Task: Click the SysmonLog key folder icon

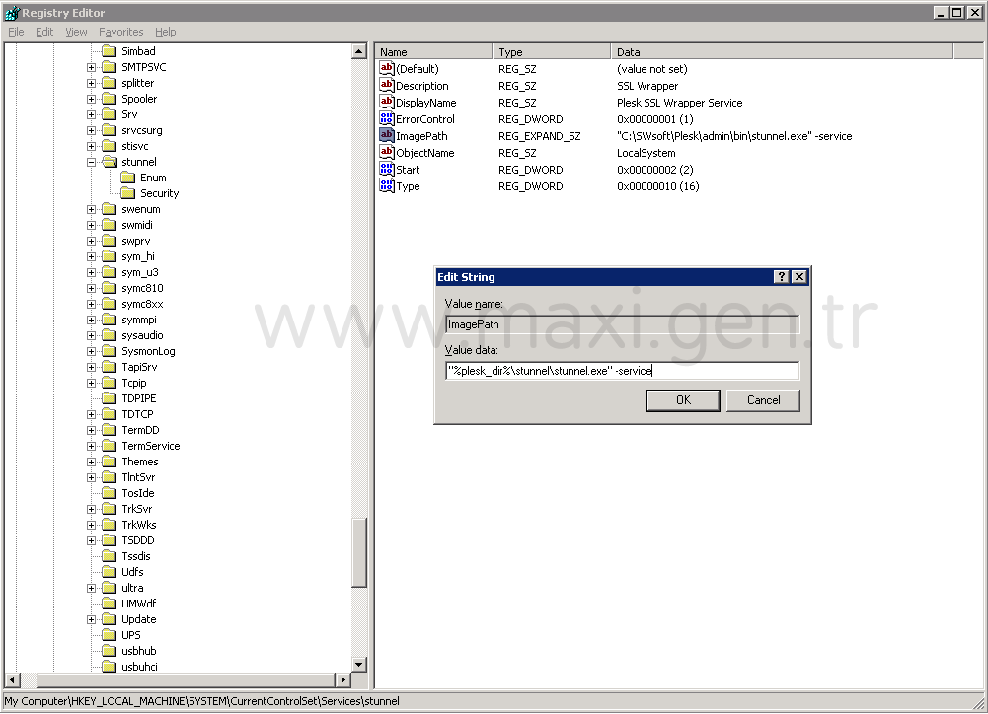Action: tap(110, 351)
